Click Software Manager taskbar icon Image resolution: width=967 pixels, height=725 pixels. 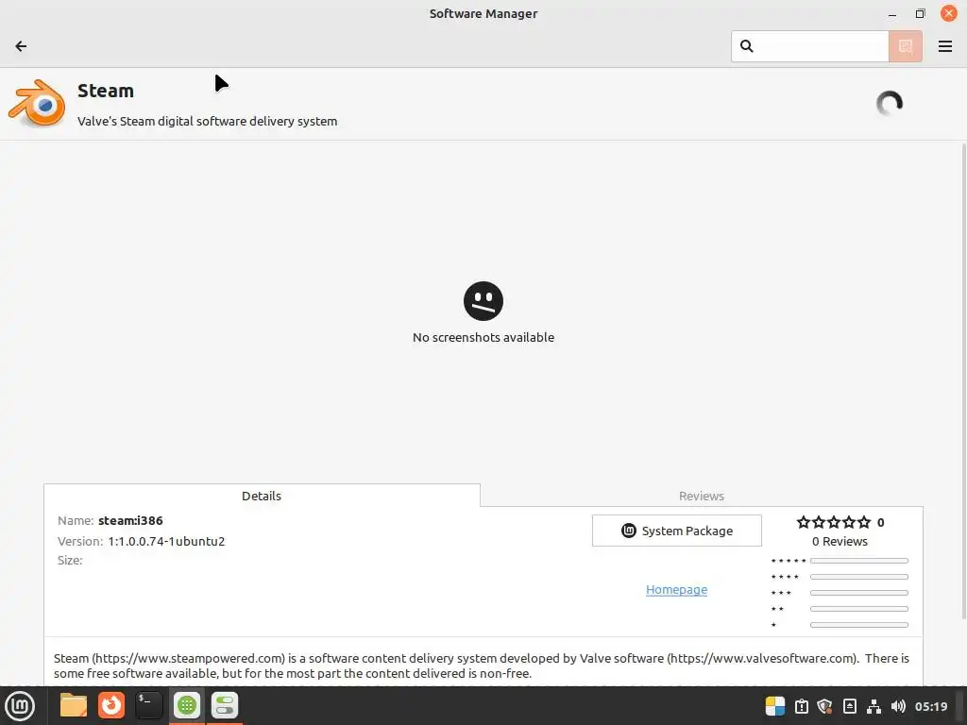point(187,705)
